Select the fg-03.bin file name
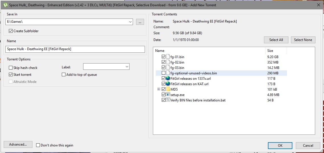324x153 pixels. pyautogui.click(x=177, y=68)
